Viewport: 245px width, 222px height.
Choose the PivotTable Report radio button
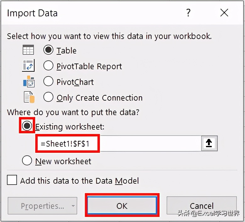coord(48,65)
